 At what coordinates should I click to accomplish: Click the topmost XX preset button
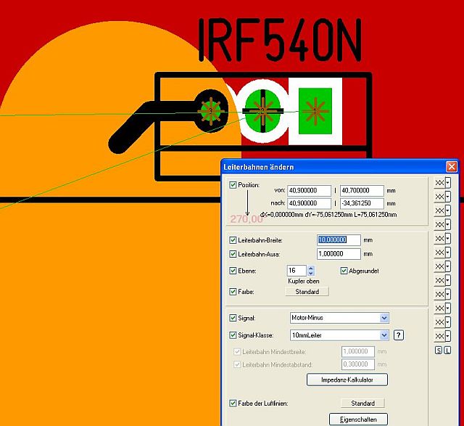click(x=439, y=183)
